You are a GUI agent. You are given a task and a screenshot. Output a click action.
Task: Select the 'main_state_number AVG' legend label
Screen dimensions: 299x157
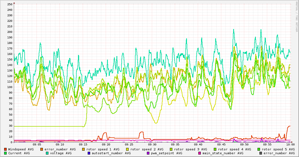[x=223, y=153]
